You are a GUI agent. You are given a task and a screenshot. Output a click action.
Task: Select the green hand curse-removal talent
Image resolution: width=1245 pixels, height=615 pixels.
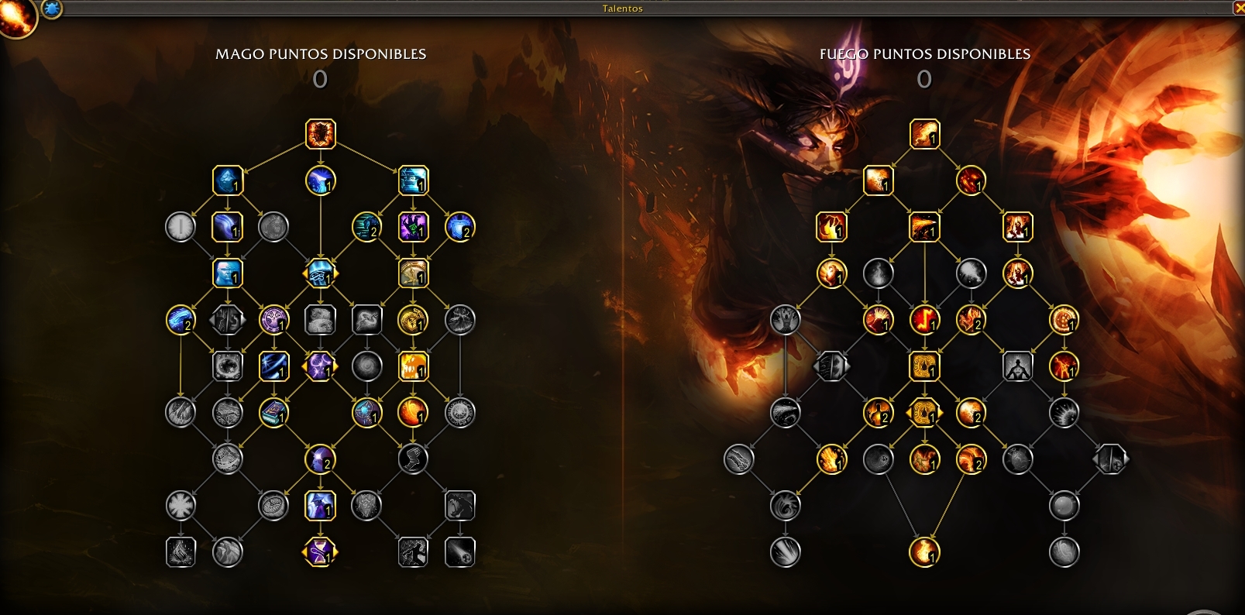pos(413,227)
